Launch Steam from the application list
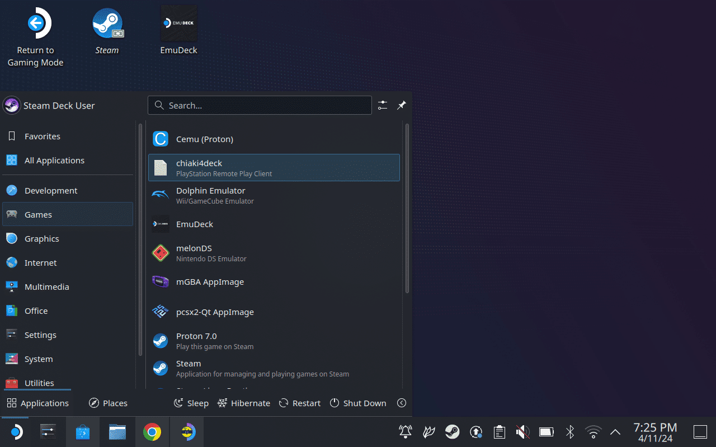 274,368
